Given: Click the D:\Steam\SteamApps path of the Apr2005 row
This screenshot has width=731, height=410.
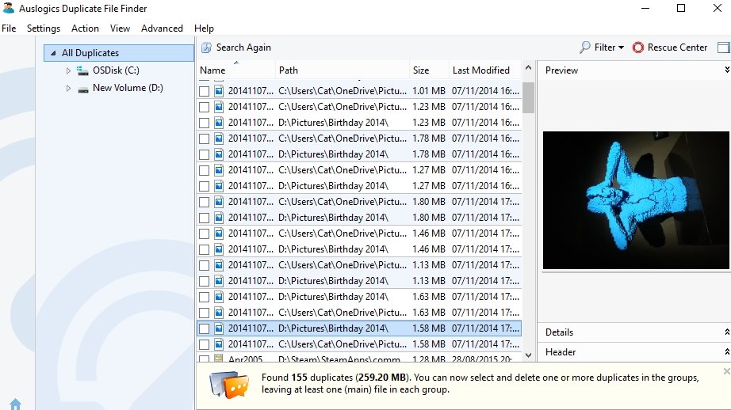Looking at the screenshot, I should pyautogui.click(x=339, y=359).
